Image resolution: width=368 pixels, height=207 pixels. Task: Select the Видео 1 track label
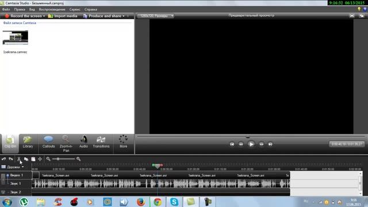[x=17, y=175]
